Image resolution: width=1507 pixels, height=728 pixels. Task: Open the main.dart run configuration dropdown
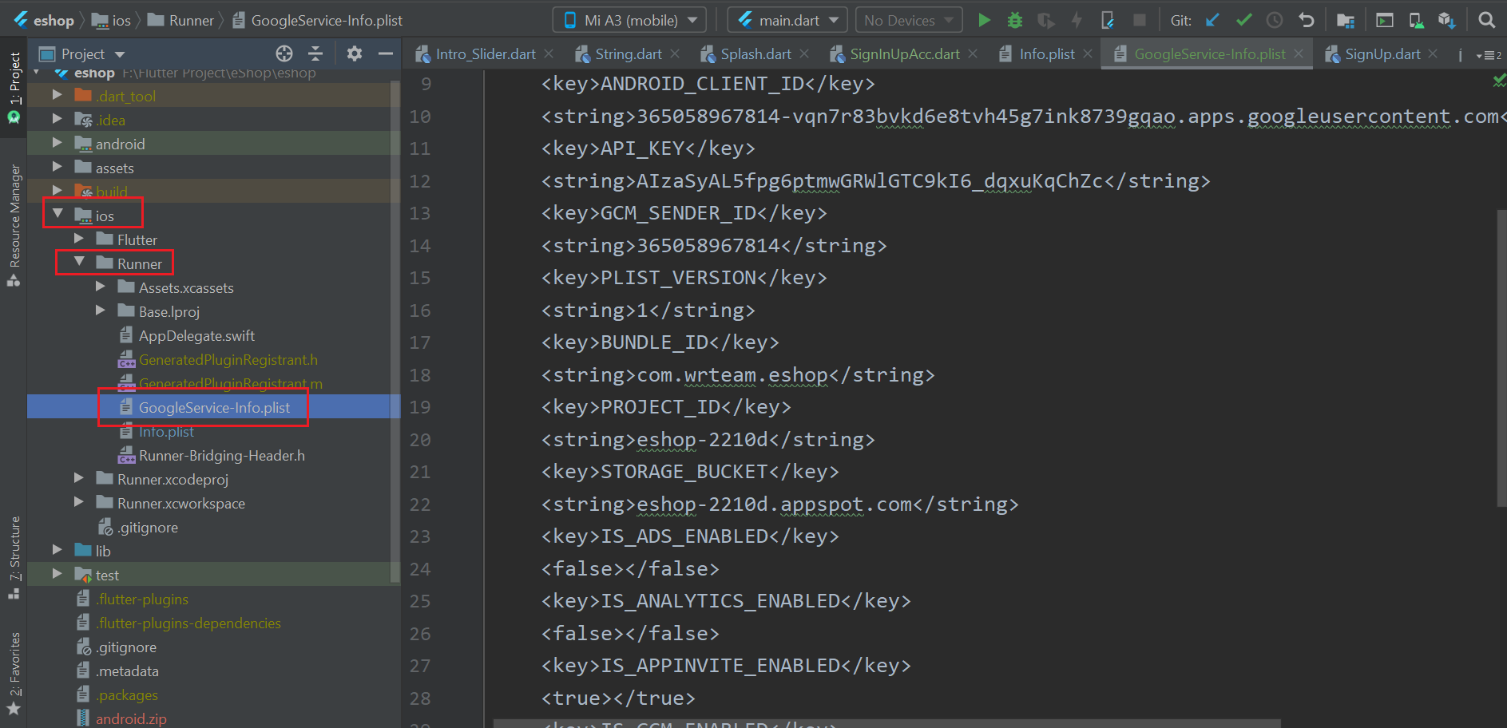(788, 20)
